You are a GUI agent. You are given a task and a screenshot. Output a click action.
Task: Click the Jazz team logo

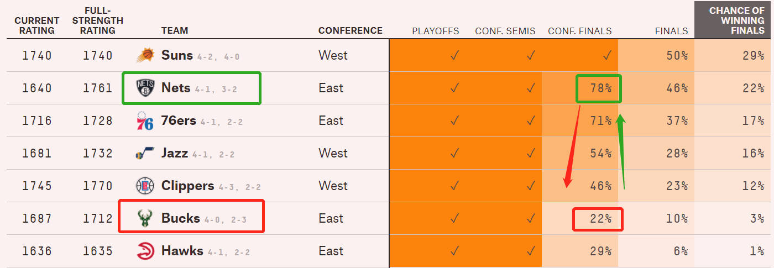pos(145,154)
